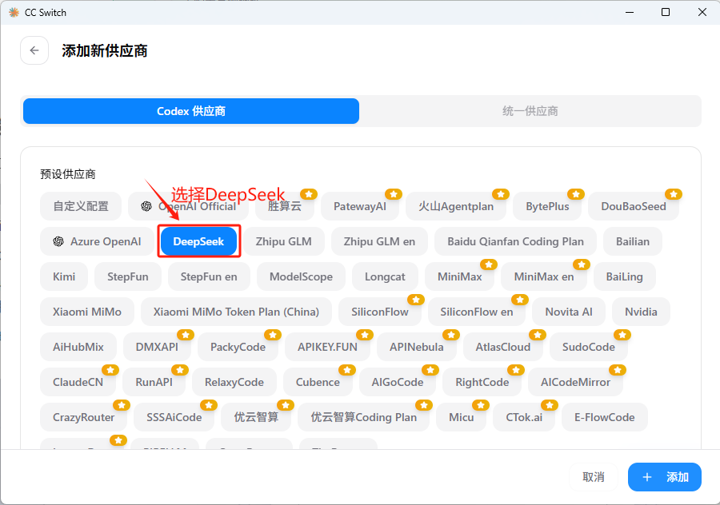The width and height of the screenshot is (720, 505).
Task: Select the ClaudeCN preset
Action: pyautogui.click(x=78, y=382)
